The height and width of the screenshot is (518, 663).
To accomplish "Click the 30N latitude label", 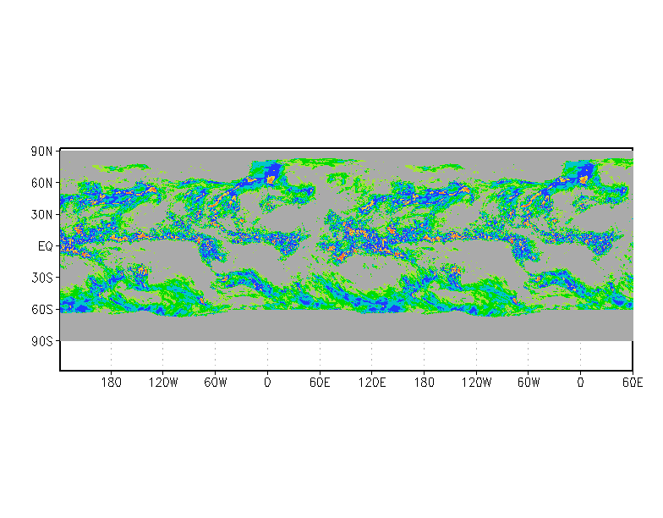I will point(42,215).
